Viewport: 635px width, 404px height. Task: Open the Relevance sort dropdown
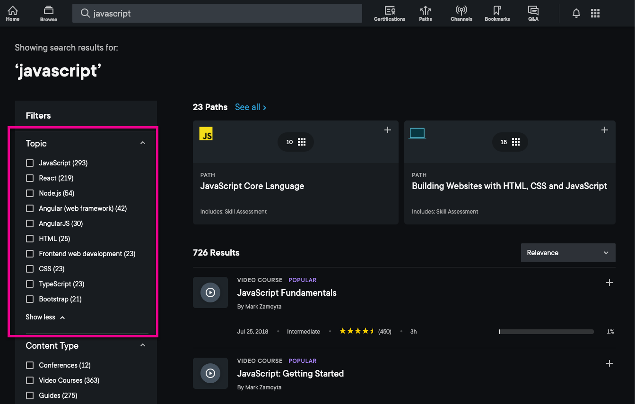tap(568, 253)
